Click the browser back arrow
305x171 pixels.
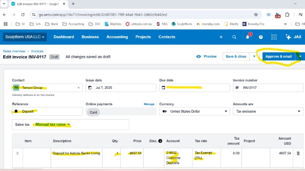coord(5,15)
